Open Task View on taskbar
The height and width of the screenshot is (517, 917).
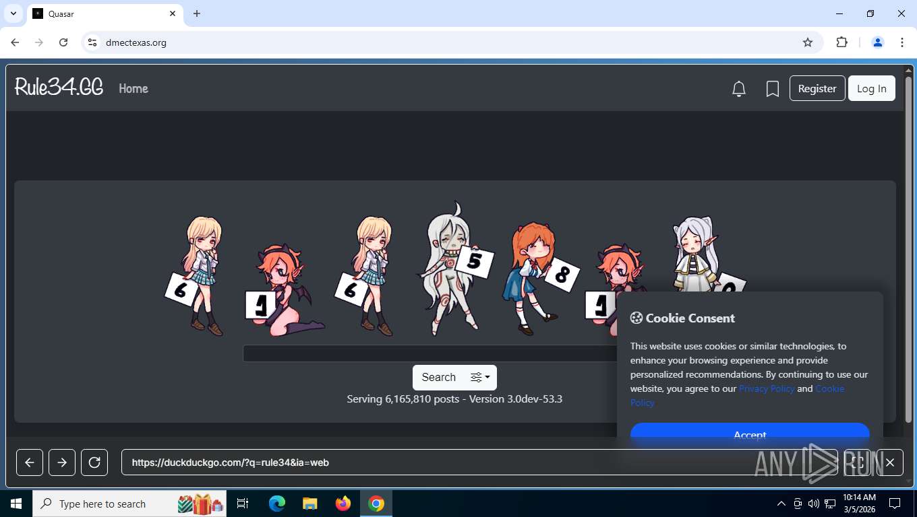(x=243, y=504)
